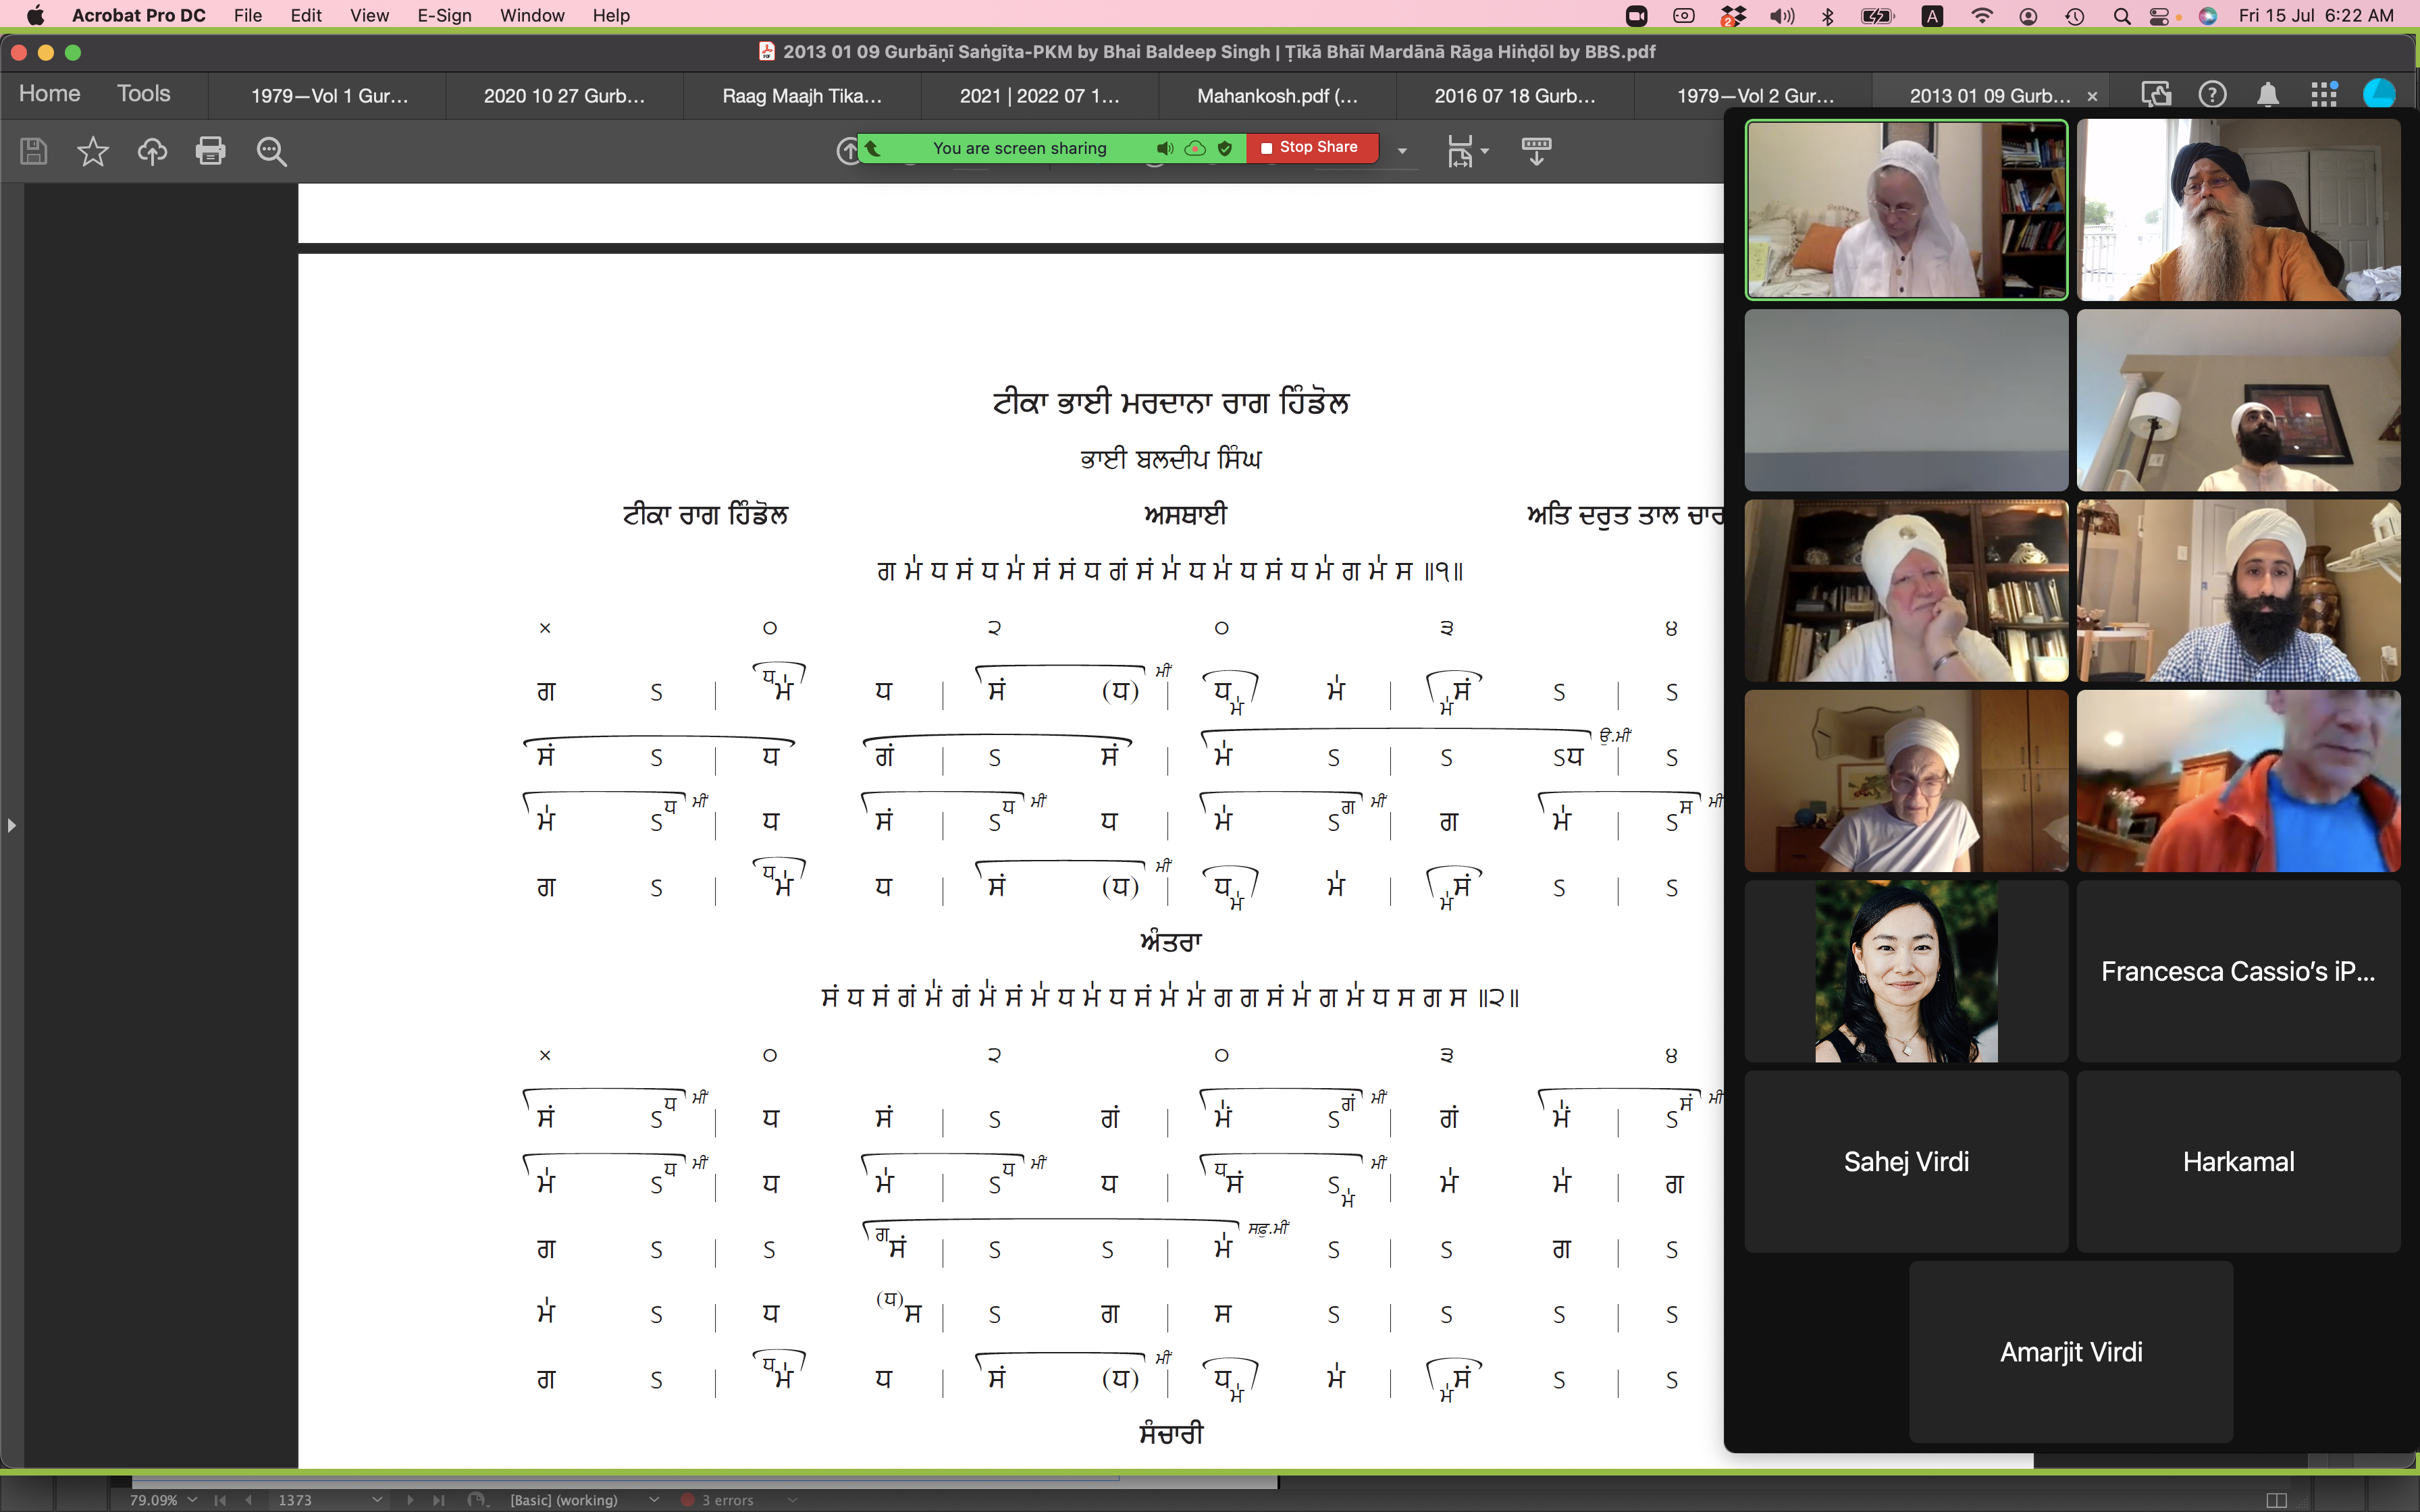Select the Sahej Virdi participant tile
2420x1512 pixels.
tap(1905, 1161)
